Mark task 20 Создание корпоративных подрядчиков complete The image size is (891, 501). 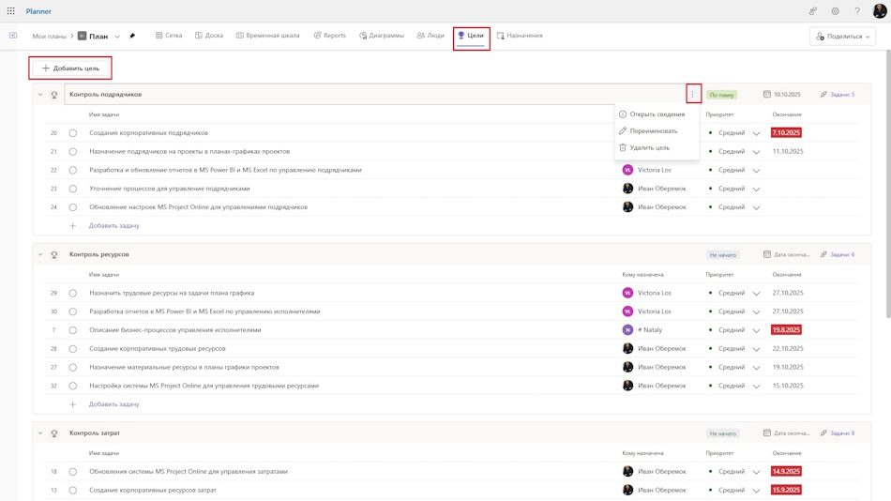(73, 133)
